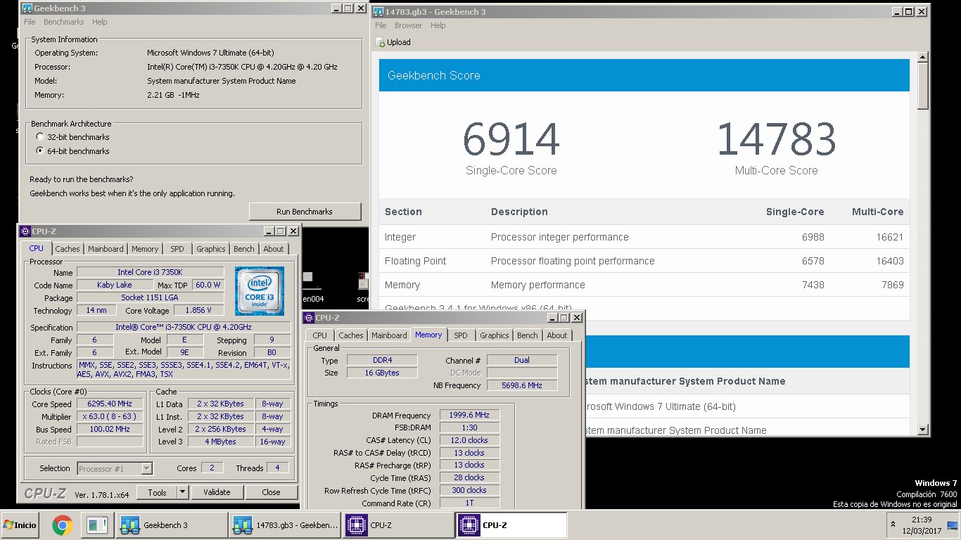Click NB Frequency value 5698.6 MHz
The image size is (961, 540).
[x=522, y=385]
